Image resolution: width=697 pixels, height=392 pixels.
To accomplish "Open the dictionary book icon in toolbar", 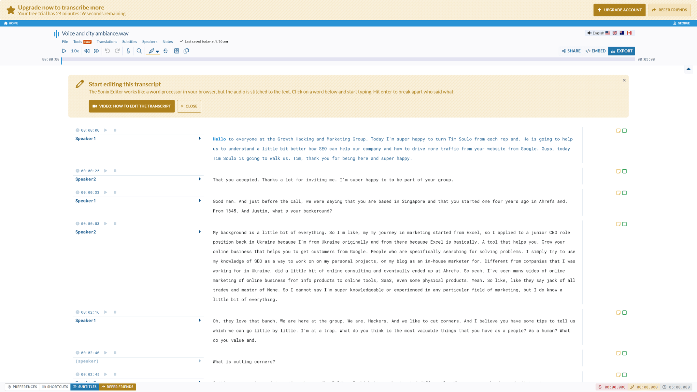I will click(x=176, y=51).
